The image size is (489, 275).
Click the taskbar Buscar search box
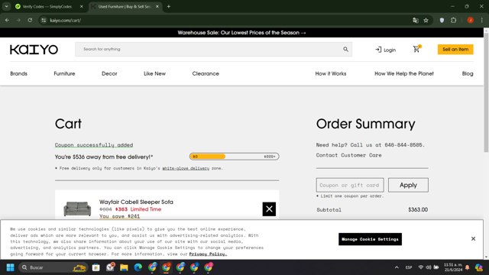click(x=53, y=267)
